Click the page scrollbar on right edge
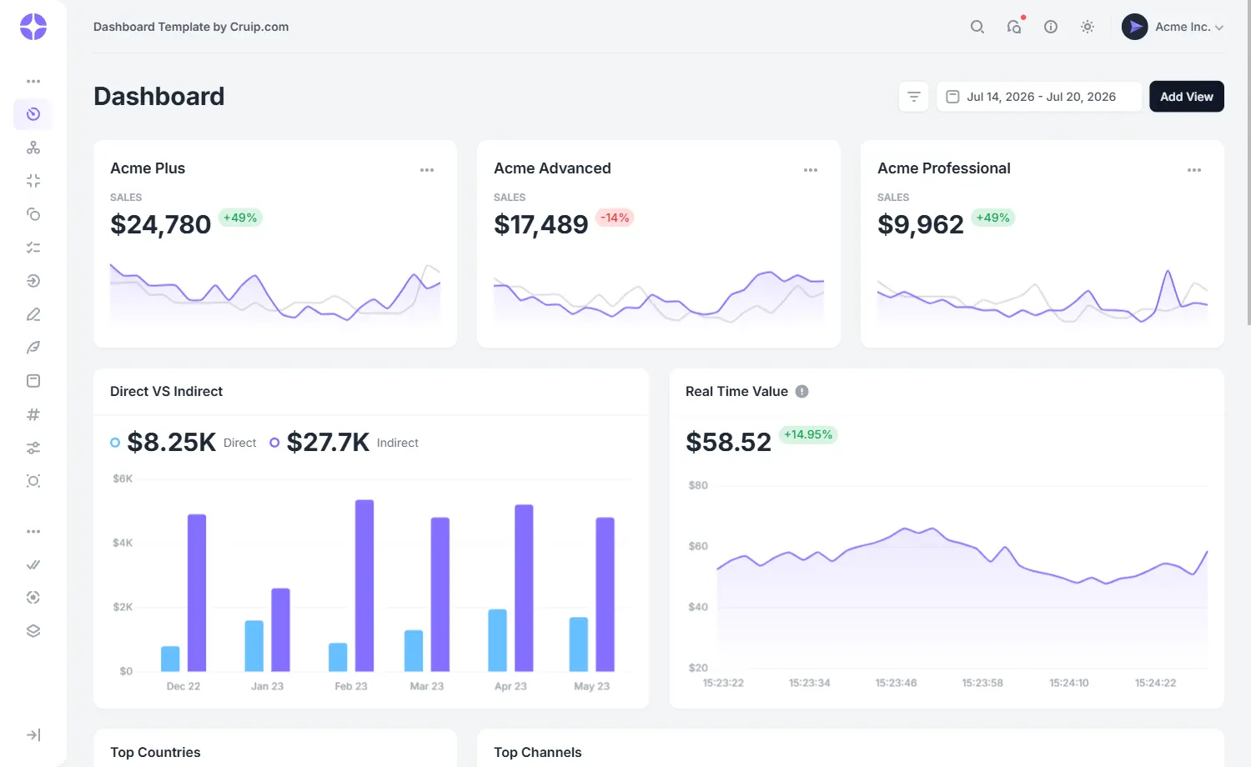Image resolution: width=1251 pixels, height=767 pixels. tap(1248, 163)
